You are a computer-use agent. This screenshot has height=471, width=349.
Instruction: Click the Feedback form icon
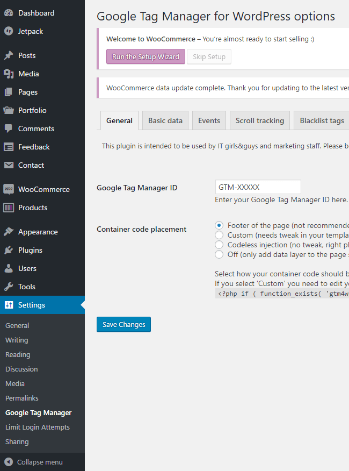(9, 147)
